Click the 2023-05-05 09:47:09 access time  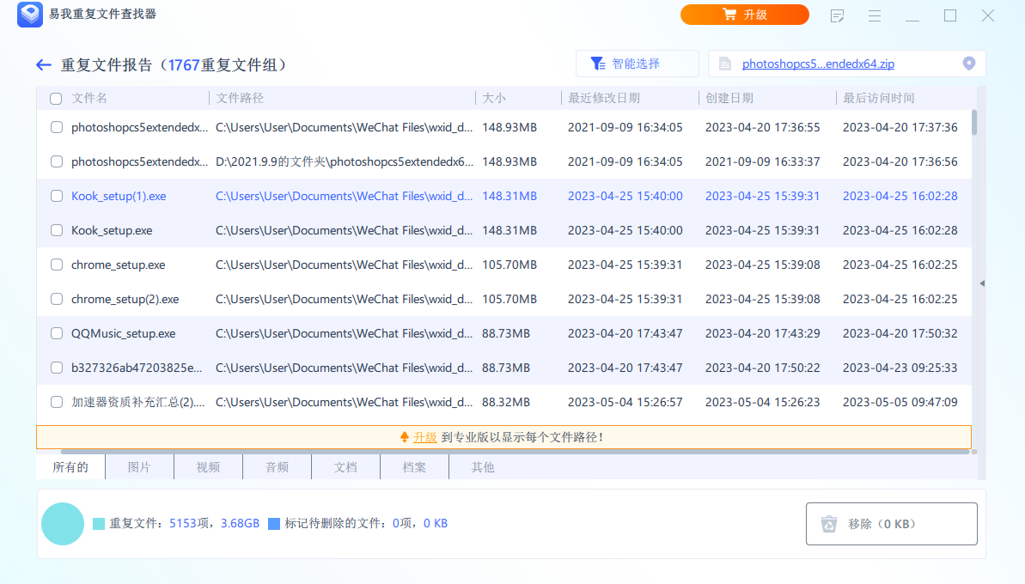(900, 402)
